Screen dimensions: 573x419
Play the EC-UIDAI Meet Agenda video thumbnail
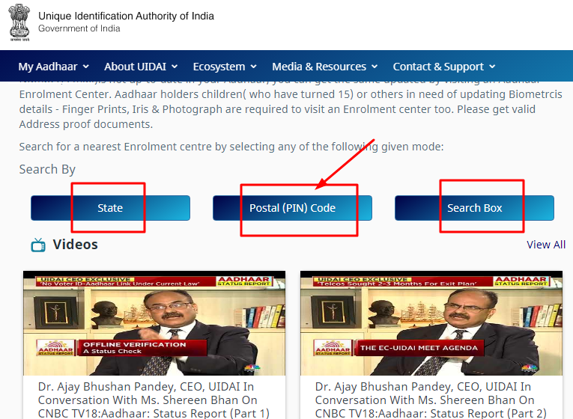(x=431, y=323)
